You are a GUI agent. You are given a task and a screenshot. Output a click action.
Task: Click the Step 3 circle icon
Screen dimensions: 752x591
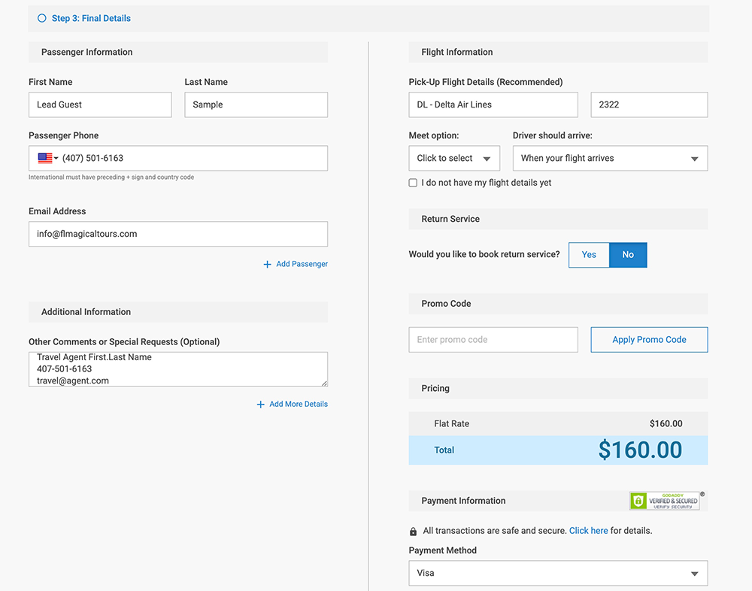42,19
